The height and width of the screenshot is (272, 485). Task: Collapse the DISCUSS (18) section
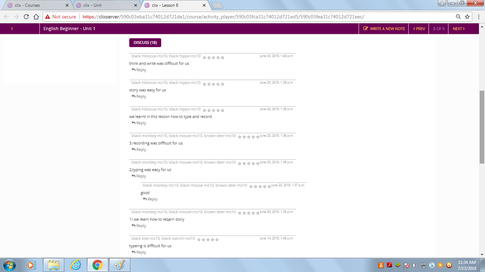click(x=145, y=42)
